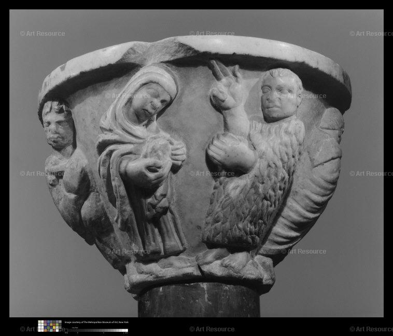
Task: Click the color calibration chart below the photo
Action: coord(50,326)
